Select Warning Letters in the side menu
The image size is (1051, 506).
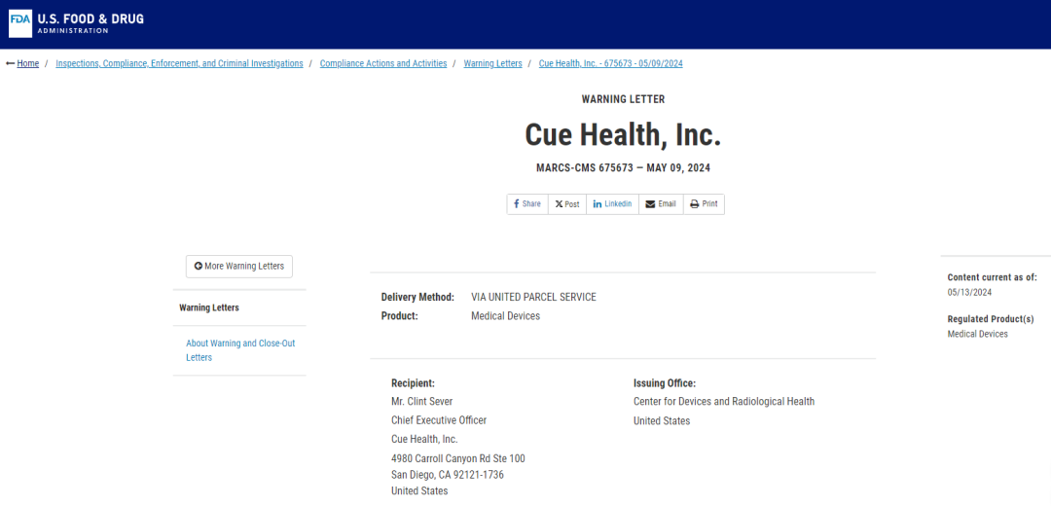[209, 307]
